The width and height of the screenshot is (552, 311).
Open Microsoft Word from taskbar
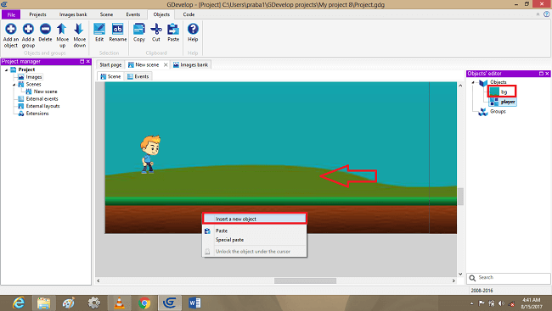[194, 303]
